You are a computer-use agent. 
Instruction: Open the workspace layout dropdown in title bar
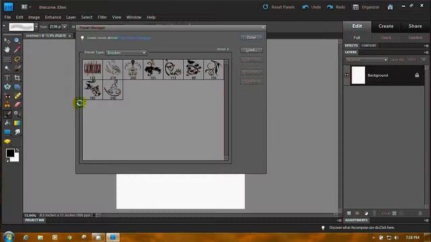coord(26,7)
